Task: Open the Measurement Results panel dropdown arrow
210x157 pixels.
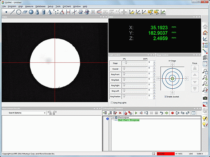Action: click(x=94, y=108)
